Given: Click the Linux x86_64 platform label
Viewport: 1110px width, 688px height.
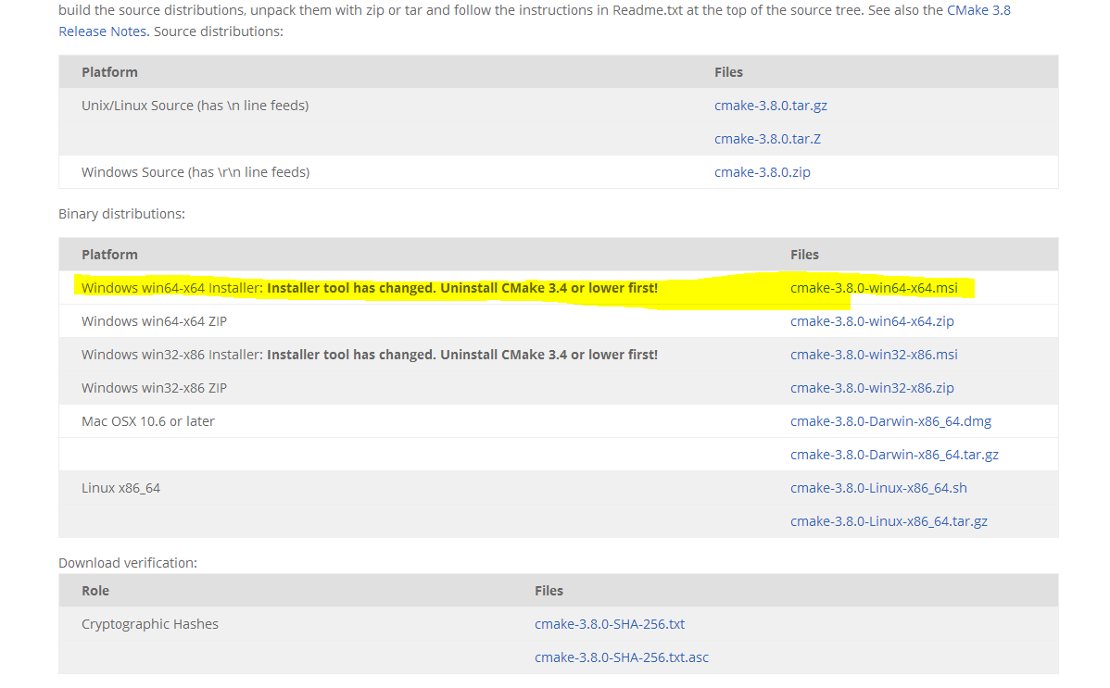Looking at the screenshot, I should pyautogui.click(x=121, y=488).
